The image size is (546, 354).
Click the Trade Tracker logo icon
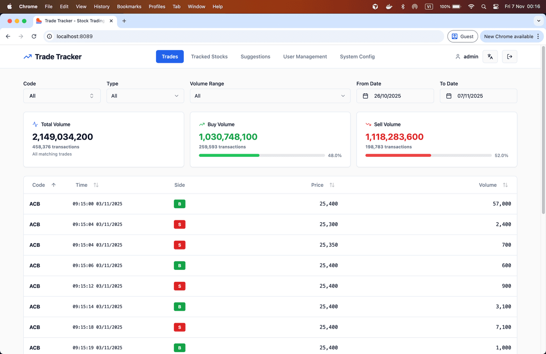pyautogui.click(x=28, y=57)
